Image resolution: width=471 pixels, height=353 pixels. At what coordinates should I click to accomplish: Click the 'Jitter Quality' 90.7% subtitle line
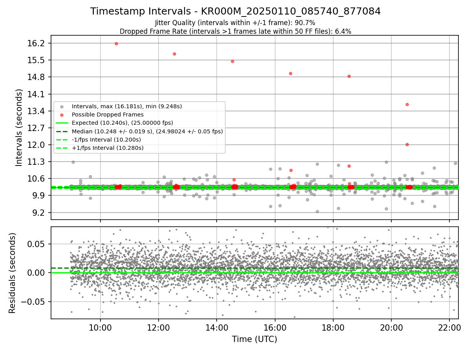pos(235,23)
